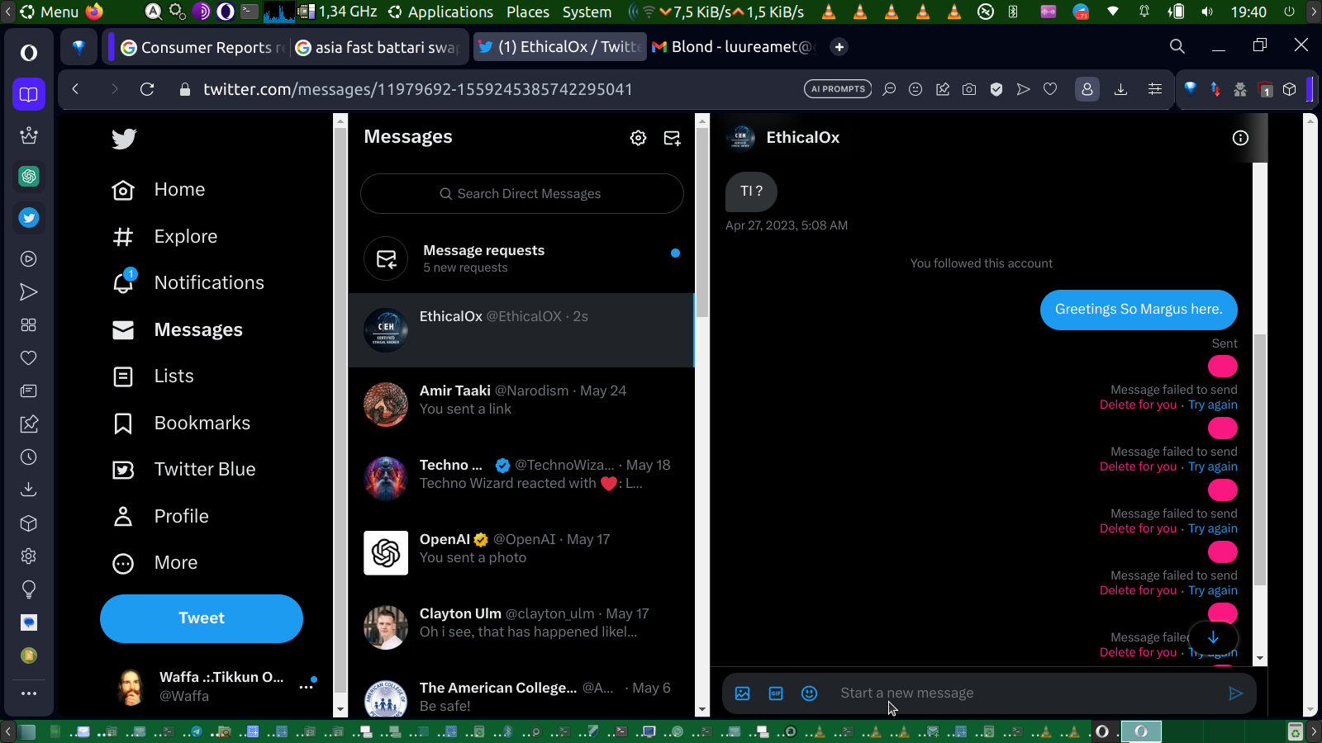The image size is (1322, 743).
Task: Open Clayton Ulm conversation
Action: point(521,627)
